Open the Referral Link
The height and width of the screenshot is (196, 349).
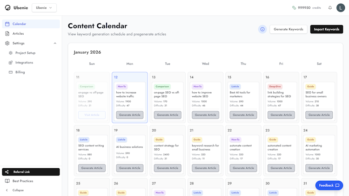(x=31, y=172)
